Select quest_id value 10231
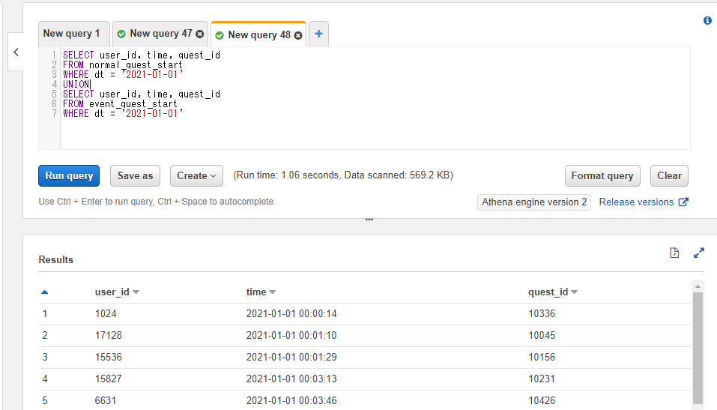 click(x=542, y=379)
